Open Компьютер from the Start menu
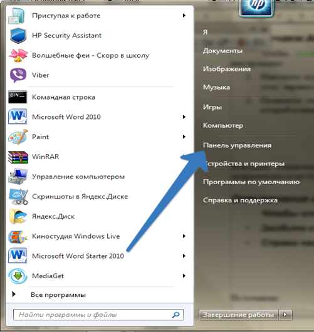Viewport: 314px width, 332px height. coord(223,125)
